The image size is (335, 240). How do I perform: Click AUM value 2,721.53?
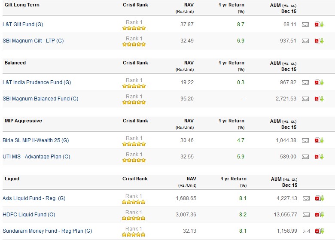click(x=286, y=99)
